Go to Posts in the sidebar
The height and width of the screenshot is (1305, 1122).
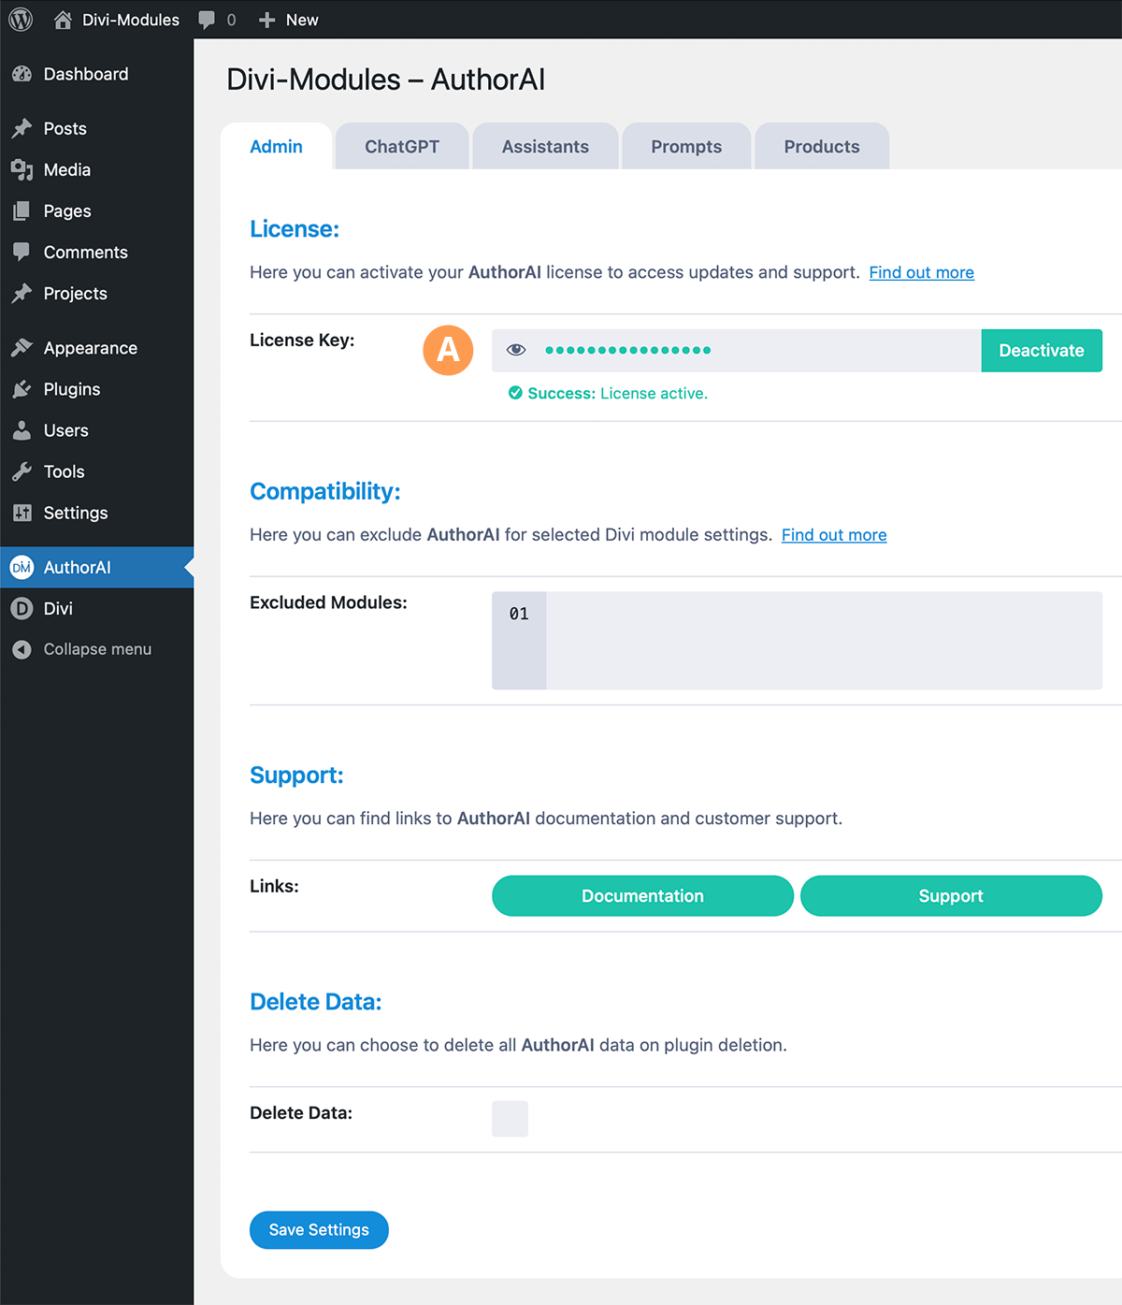click(97, 128)
